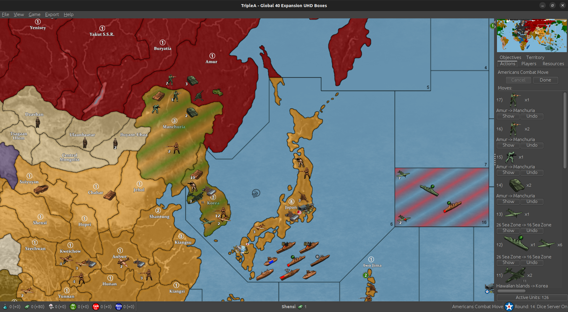This screenshot has width=568, height=312.
Task: Open the Help menu
Action: 68,14
